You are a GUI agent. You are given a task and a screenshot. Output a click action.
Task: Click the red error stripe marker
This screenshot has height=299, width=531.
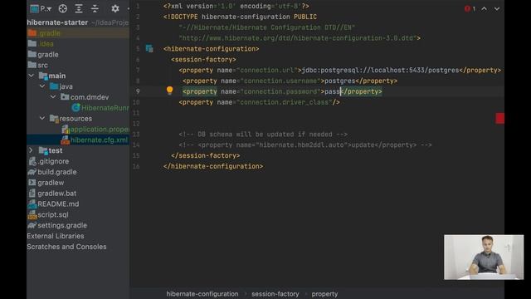pyautogui.click(x=499, y=118)
